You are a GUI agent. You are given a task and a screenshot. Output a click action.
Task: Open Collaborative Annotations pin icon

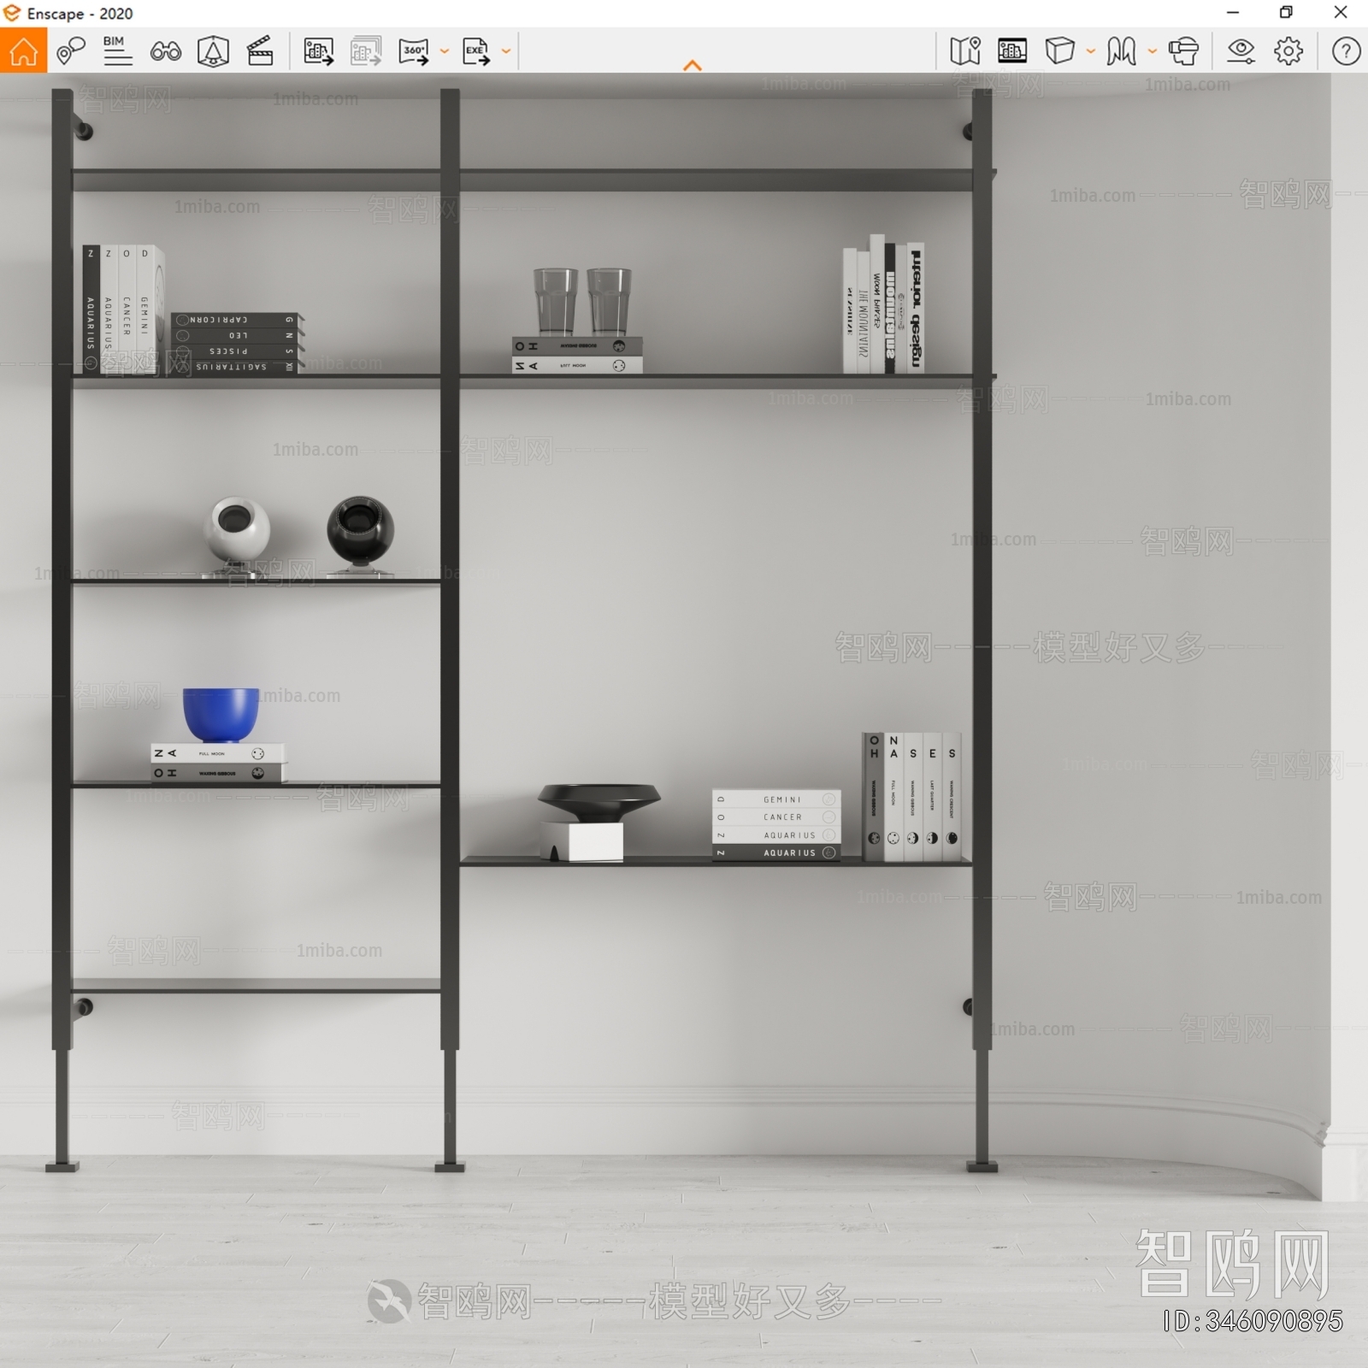[71, 50]
